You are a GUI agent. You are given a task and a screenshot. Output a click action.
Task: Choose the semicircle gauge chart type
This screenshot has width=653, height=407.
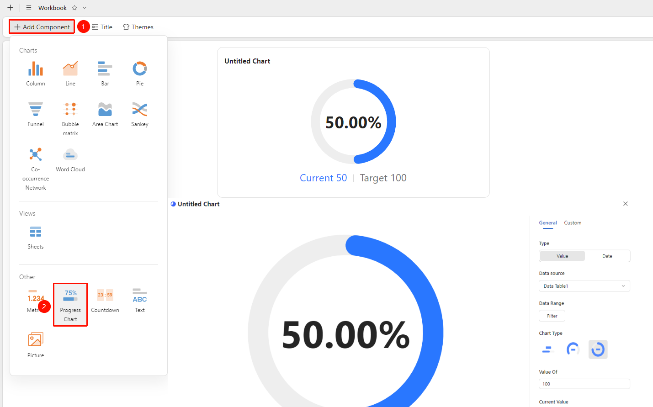pyautogui.click(x=573, y=349)
